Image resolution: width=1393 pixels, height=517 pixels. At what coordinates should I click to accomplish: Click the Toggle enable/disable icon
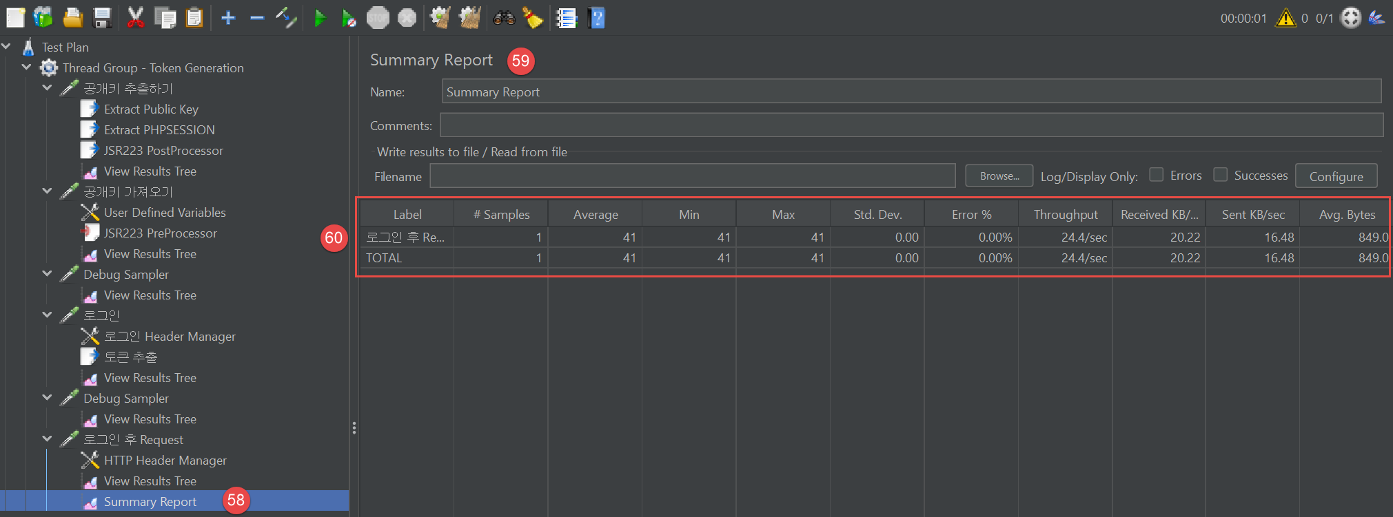click(x=286, y=18)
